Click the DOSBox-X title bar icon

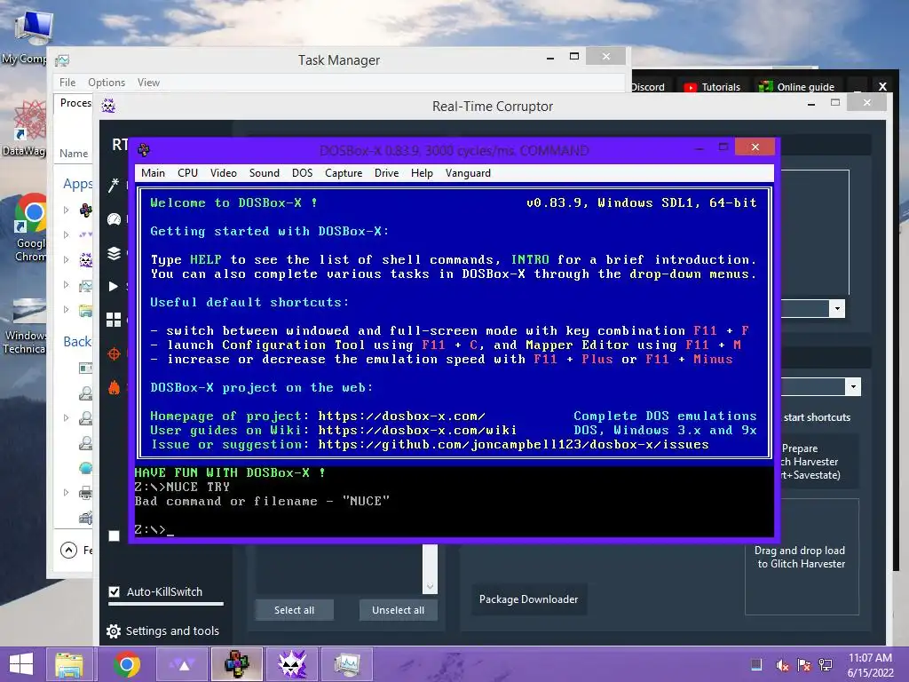[144, 150]
